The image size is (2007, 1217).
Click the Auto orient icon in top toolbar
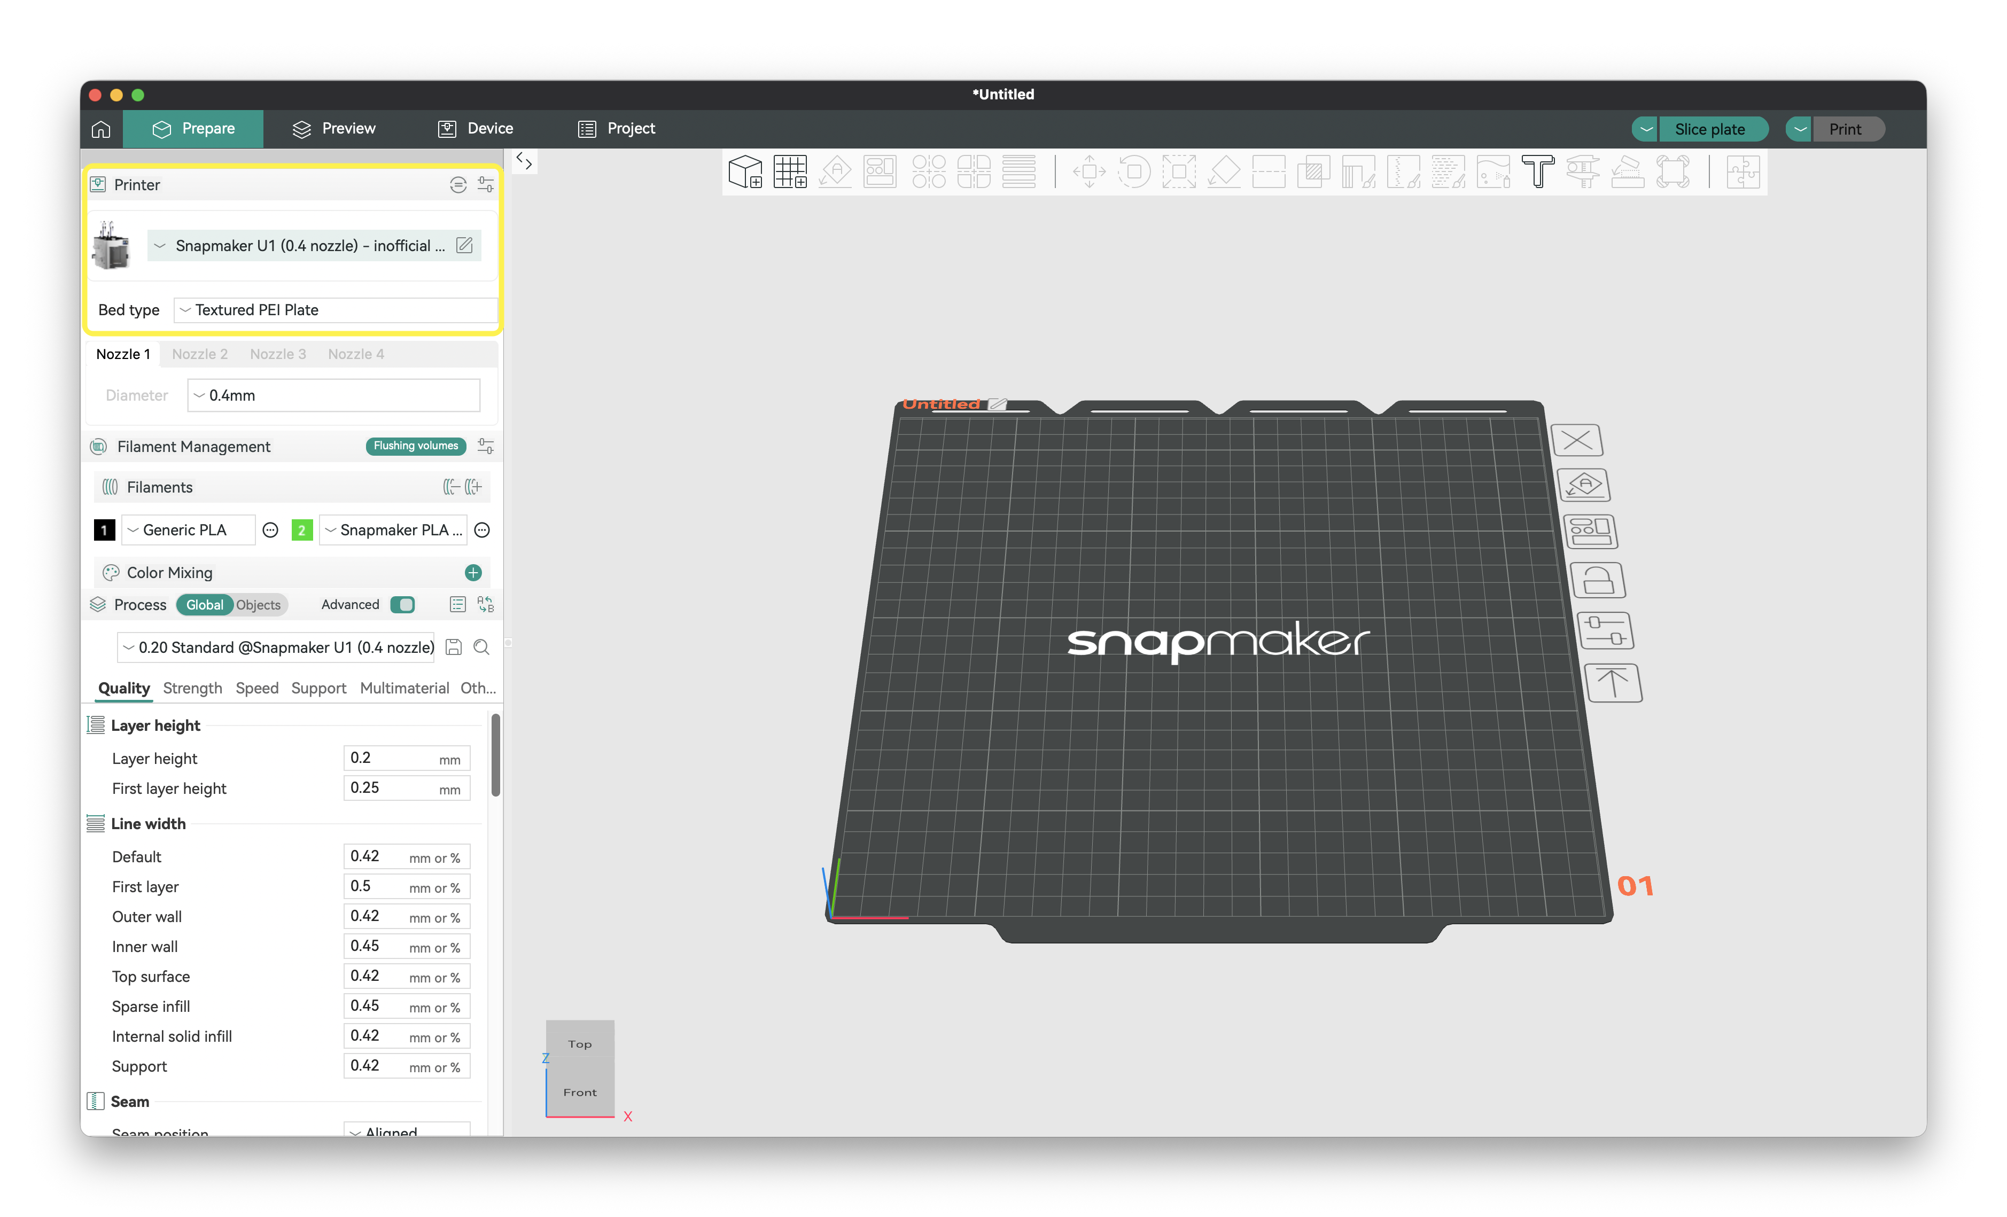[x=835, y=172]
